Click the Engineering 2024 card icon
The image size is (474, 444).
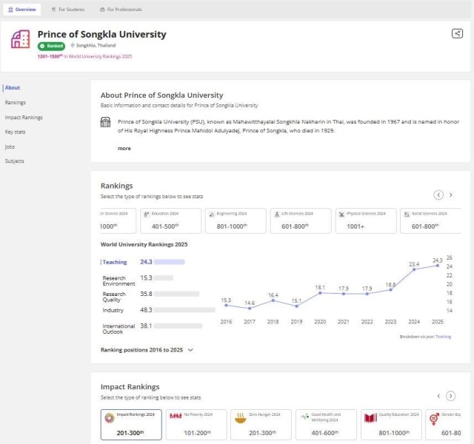[x=212, y=214]
